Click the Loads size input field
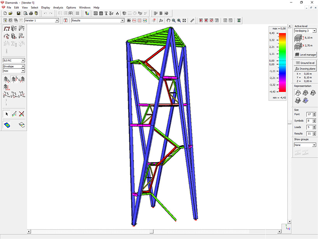318x239 pixels. click(309, 127)
